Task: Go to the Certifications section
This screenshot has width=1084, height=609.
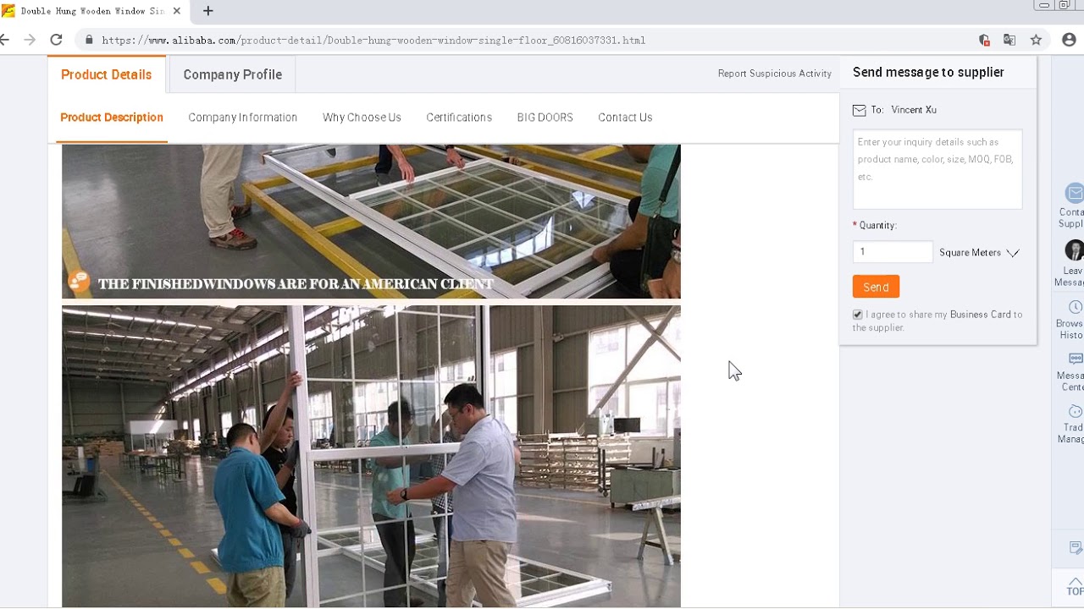Action: pos(459,118)
